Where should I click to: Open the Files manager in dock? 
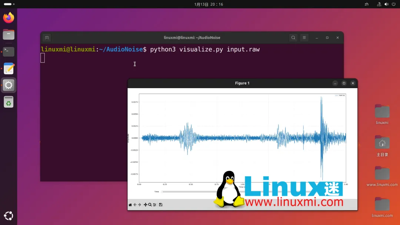click(x=9, y=34)
